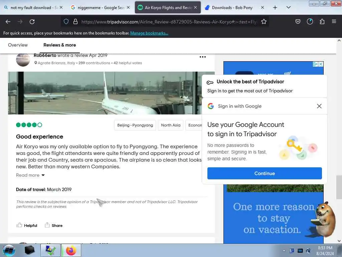The image size is (342, 257).
Task: Open Rob66erto's profile avatar
Action: point(23,60)
